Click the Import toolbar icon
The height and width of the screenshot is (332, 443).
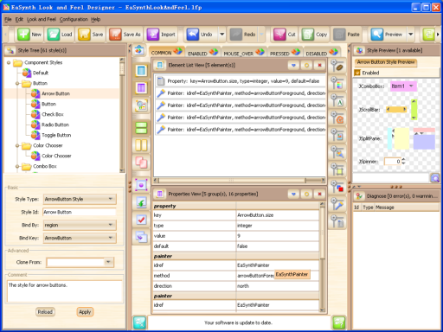[153, 35]
